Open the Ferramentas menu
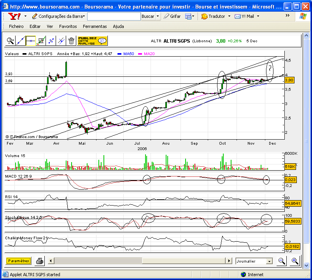Screen dimensions: 312x280 tap(95, 26)
